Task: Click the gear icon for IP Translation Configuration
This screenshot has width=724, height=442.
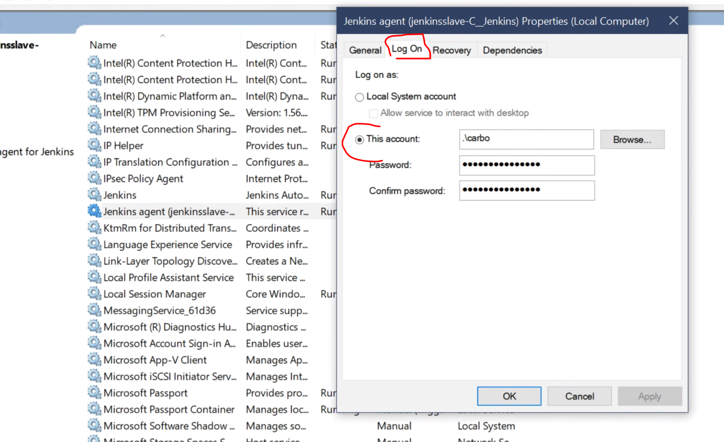Action: 94,162
